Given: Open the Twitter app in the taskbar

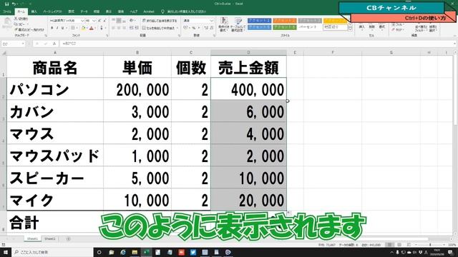Looking at the screenshot, I should pos(193,252).
